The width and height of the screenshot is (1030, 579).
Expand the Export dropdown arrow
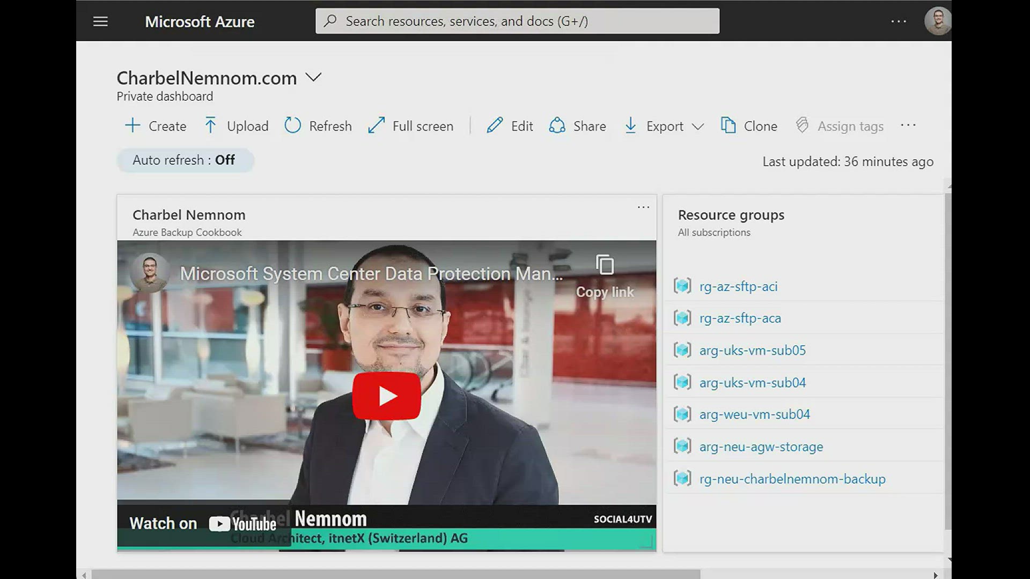coord(697,127)
